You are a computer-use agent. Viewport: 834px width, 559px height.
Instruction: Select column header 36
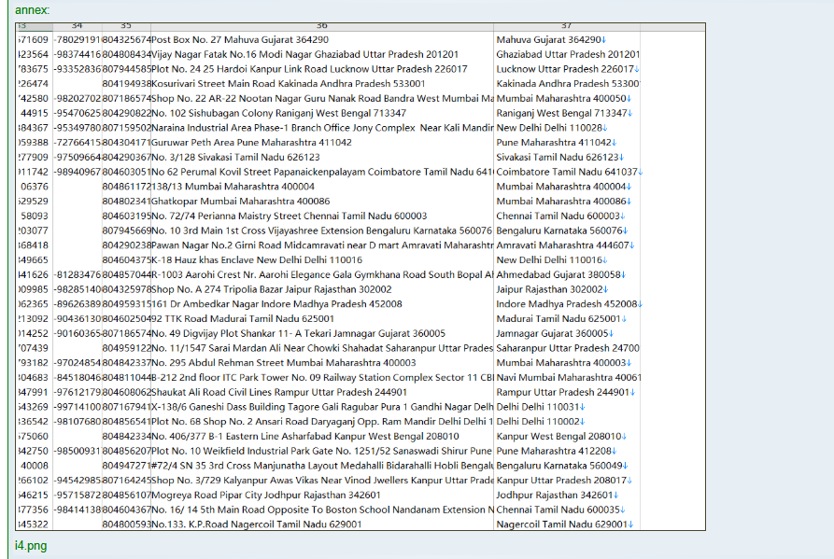321,26
